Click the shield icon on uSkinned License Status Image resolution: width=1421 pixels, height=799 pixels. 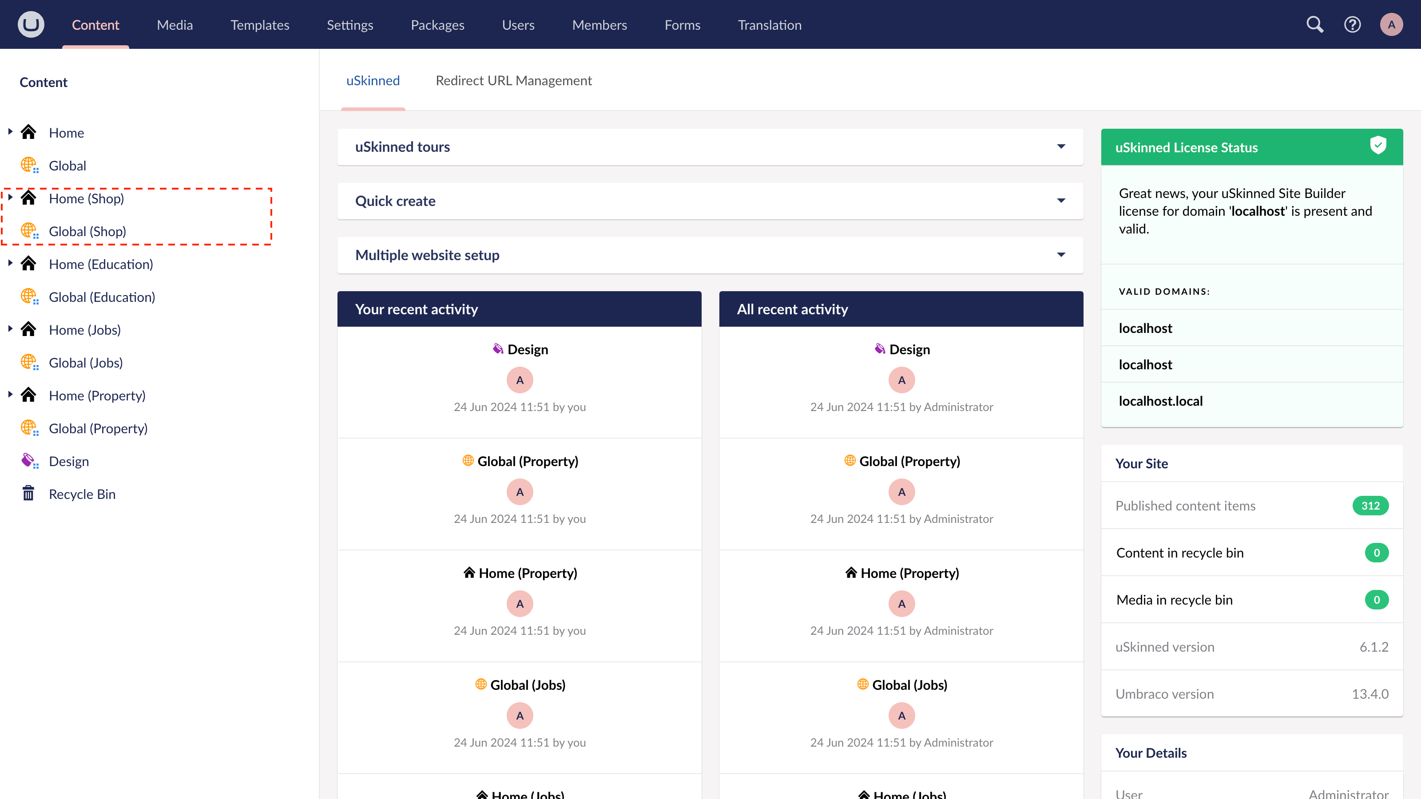(x=1378, y=145)
